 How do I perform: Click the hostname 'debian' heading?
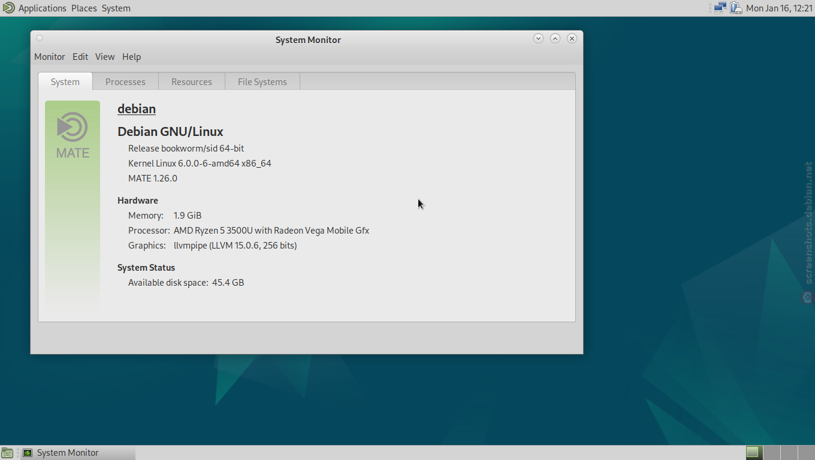[x=137, y=109]
